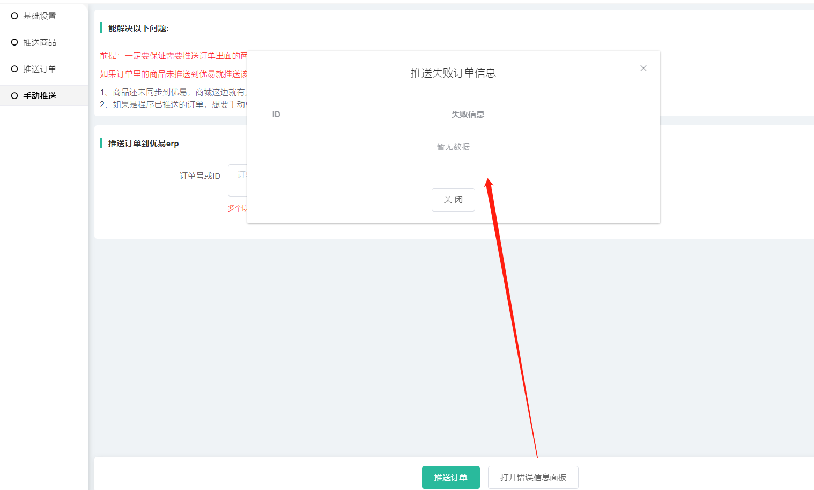Click the circle icon beside 推送订单 in sidebar
Image resolution: width=814 pixels, height=490 pixels.
[14, 69]
